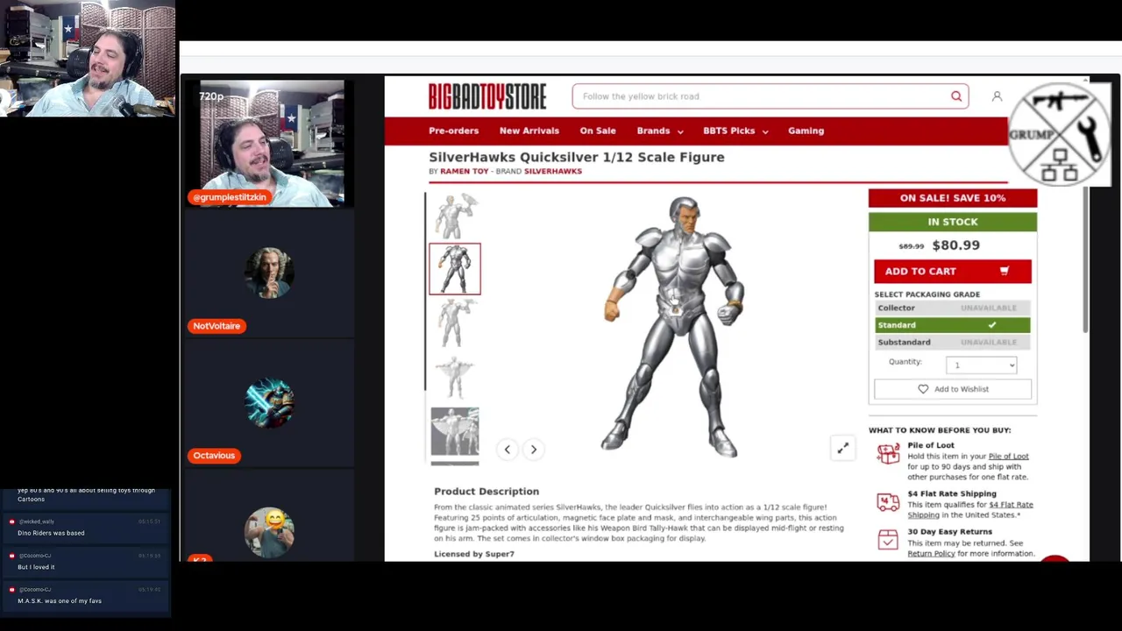
Task: Click the BigBadToyStore logo
Action: 487,96
